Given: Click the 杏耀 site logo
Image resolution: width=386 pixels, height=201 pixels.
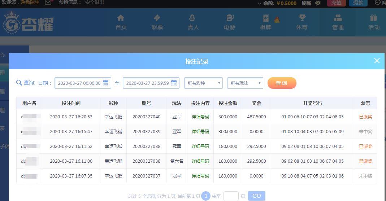Looking at the screenshot, I should pyautogui.click(x=28, y=23).
